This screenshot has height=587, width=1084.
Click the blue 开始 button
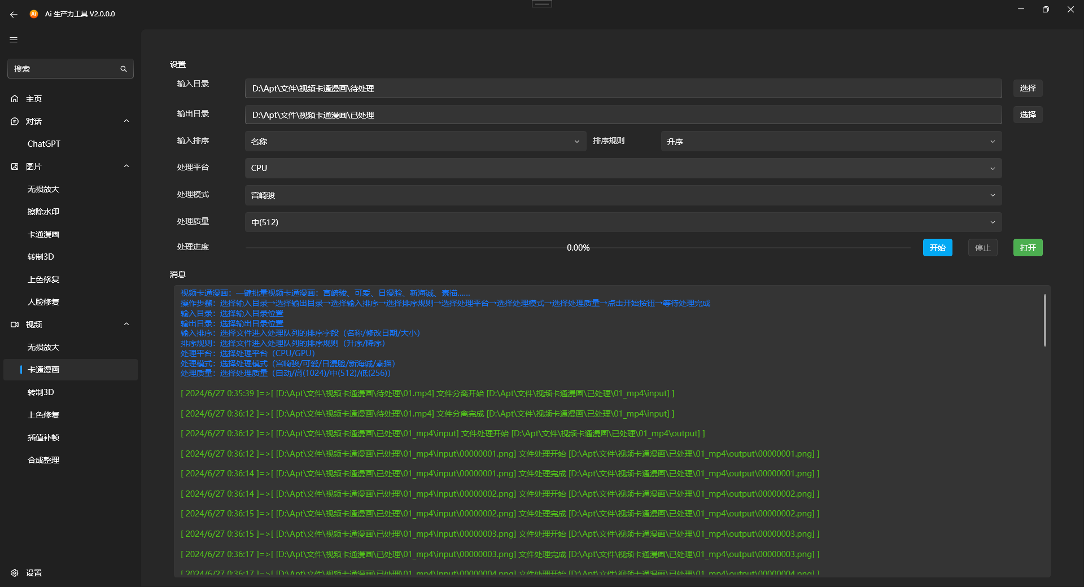click(x=937, y=248)
